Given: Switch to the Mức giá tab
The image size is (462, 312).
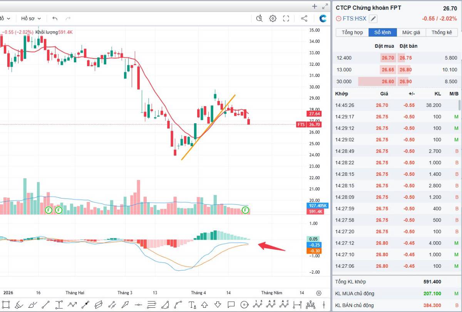Looking at the screenshot, I should (411, 32).
